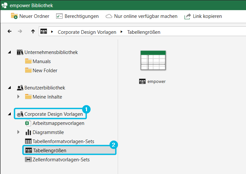This screenshot has height=174, width=246.
Task: Click the cloud icon for online-only
Action: coord(109,16)
